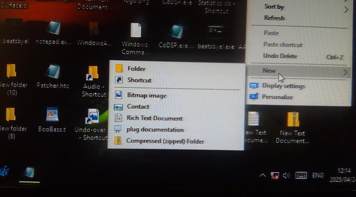356x197 pixels.
Task: Click the Display settings monitor icon
Action: (254, 85)
